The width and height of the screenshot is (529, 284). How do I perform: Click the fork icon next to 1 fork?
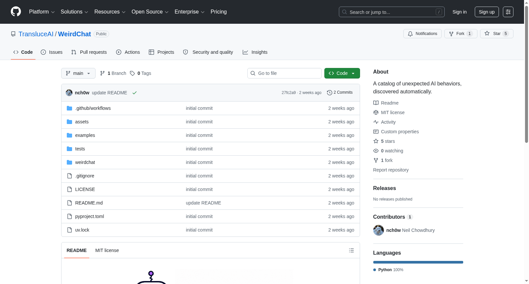tap(376, 160)
